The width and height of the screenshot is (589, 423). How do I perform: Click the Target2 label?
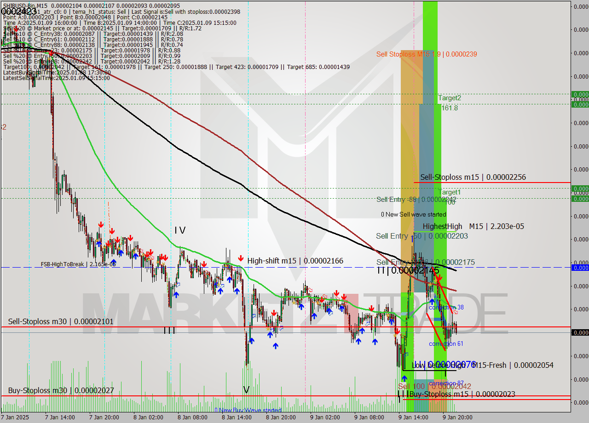tap(449, 97)
